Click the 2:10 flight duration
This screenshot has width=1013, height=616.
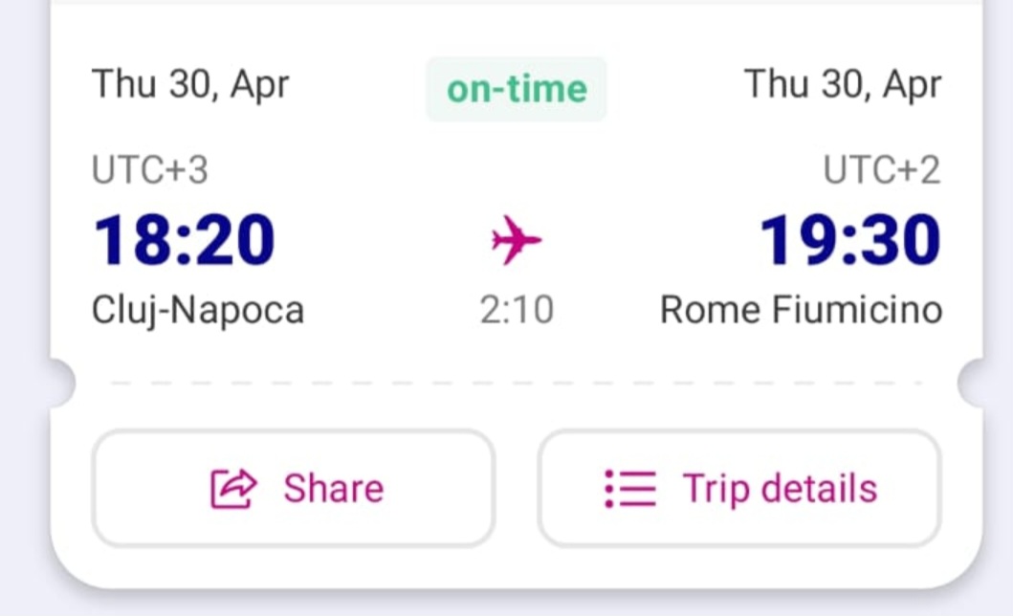tap(517, 311)
